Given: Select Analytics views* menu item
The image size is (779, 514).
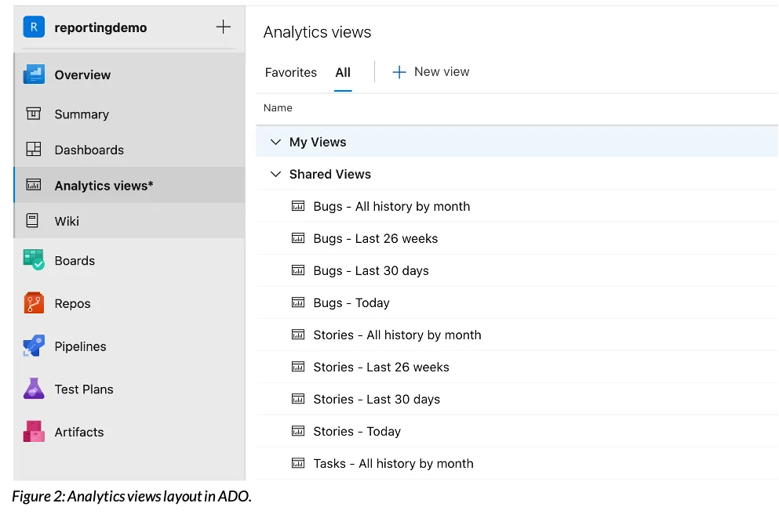Looking at the screenshot, I should (104, 186).
